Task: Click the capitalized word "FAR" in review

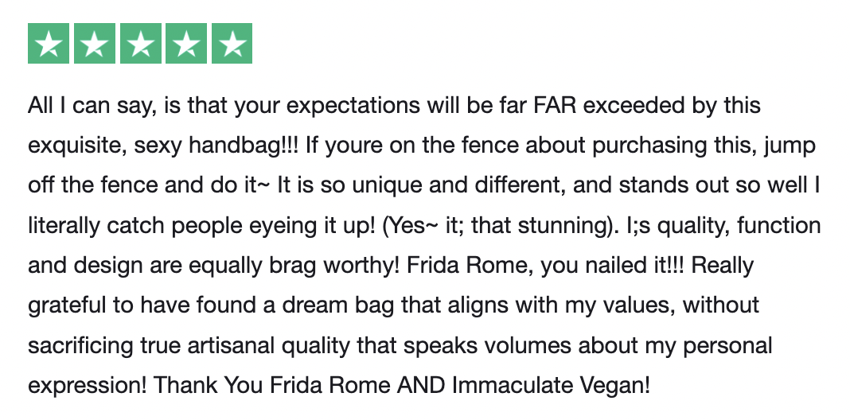Action: [x=555, y=105]
